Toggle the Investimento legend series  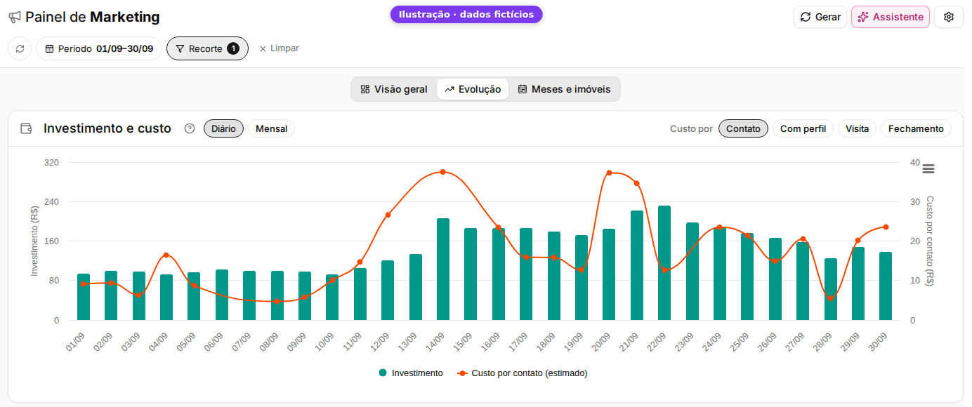click(x=411, y=373)
